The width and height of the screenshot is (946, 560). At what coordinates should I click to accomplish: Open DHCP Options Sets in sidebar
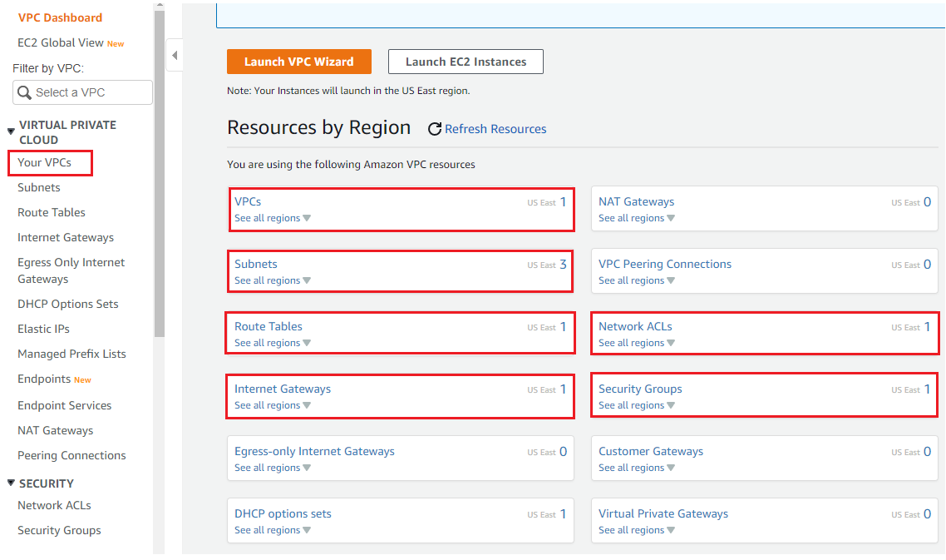tap(68, 304)
